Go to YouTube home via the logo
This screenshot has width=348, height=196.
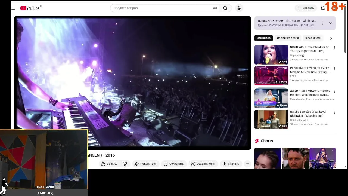[x=30, y=8]
